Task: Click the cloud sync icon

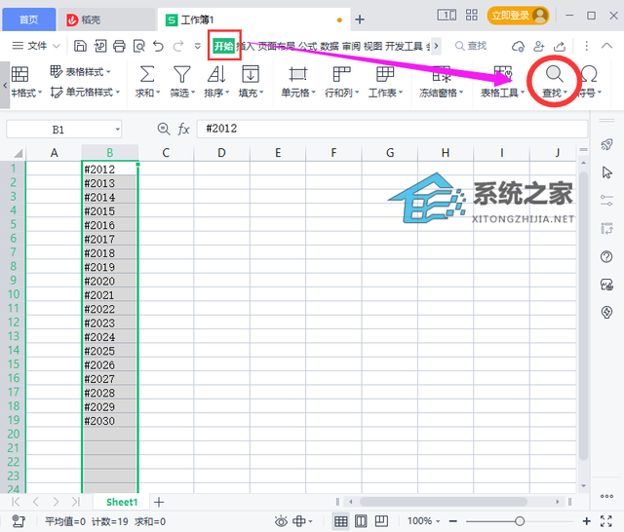Action: coord(518,46)
